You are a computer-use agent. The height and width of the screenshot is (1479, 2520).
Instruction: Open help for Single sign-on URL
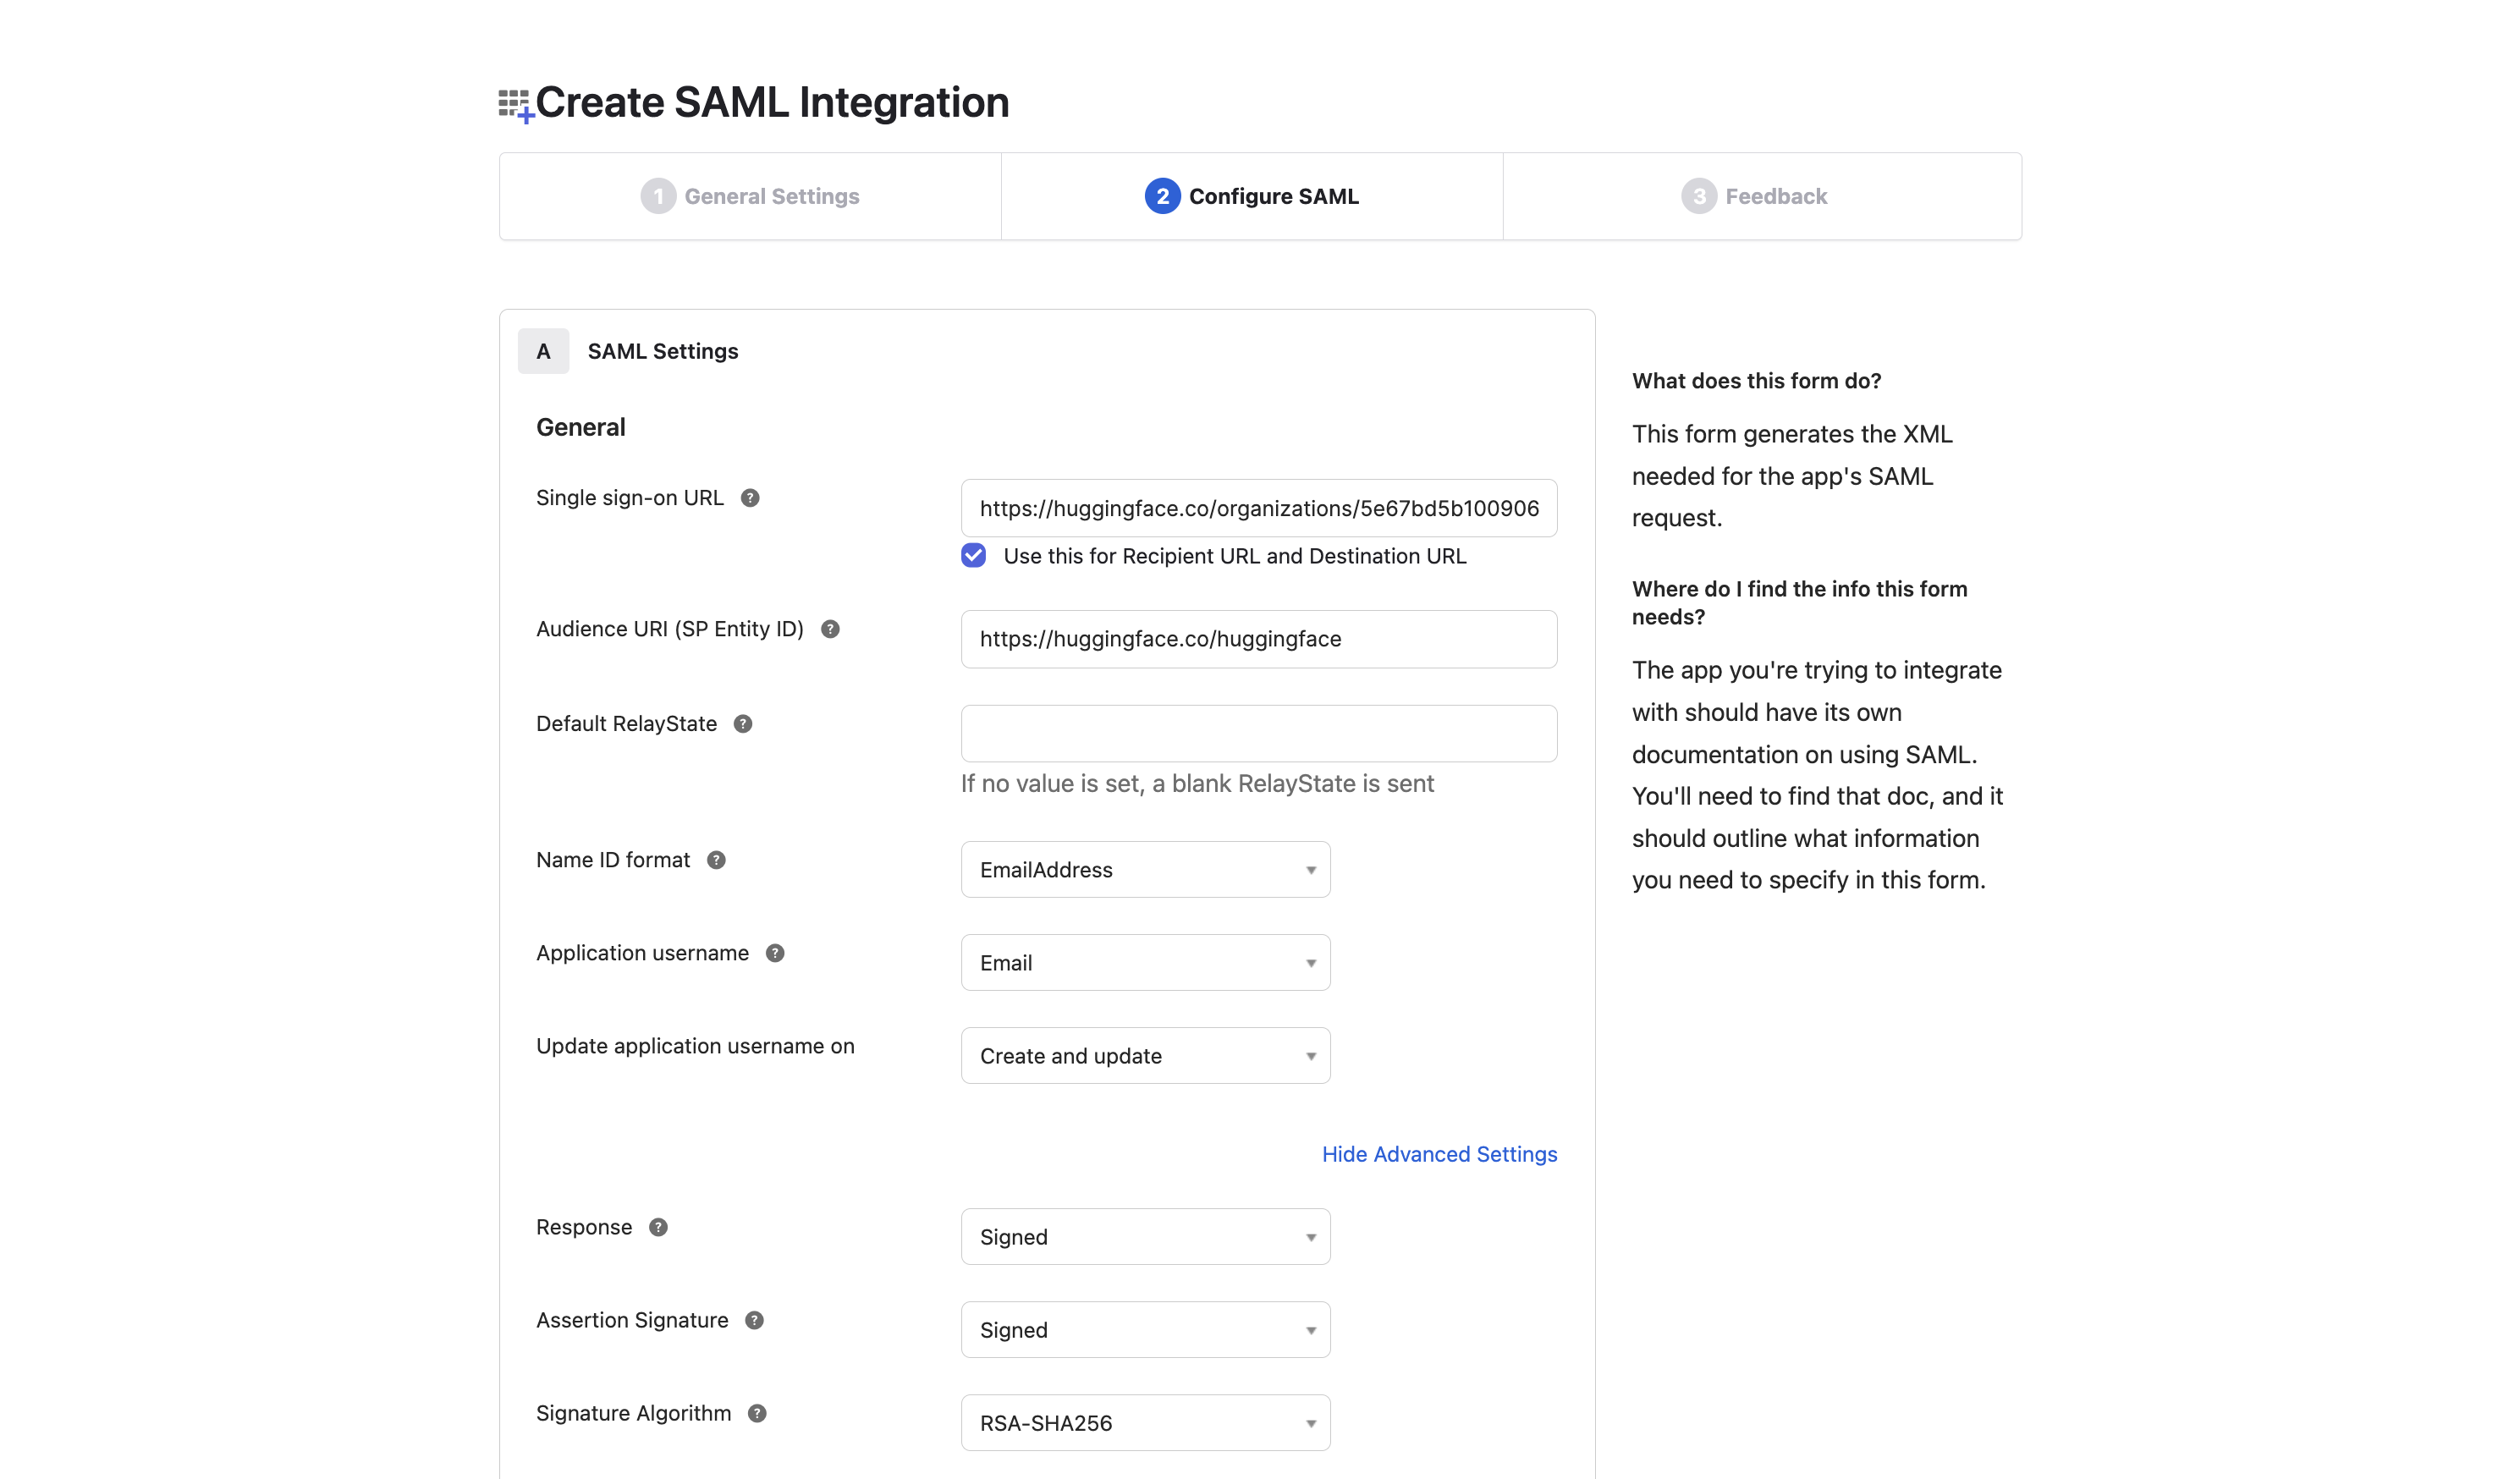pos(751,497)
